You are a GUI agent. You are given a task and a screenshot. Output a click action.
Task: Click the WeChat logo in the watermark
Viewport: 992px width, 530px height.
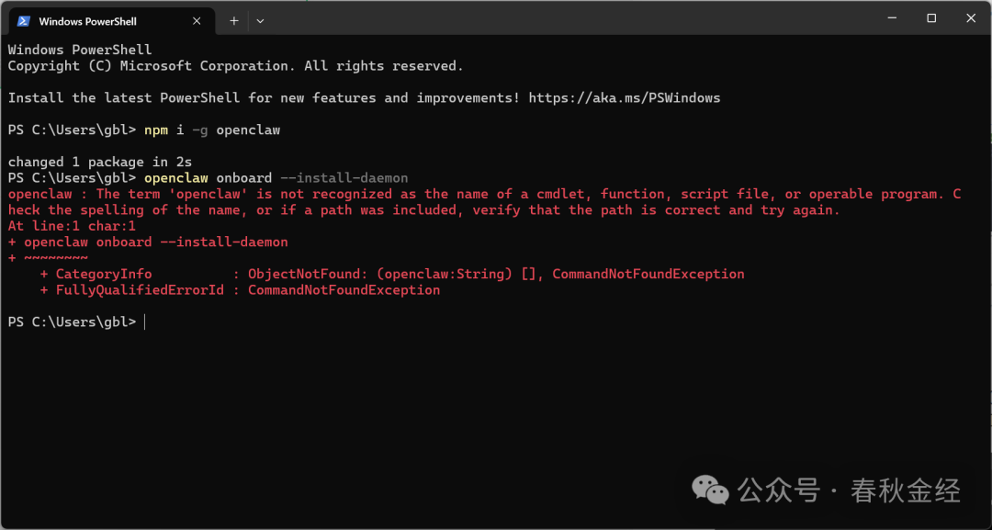click(x=712, y=490)
